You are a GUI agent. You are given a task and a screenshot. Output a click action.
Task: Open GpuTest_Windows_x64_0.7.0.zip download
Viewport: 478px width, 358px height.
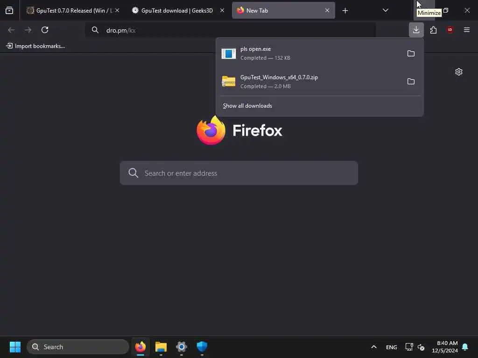click(x=311, y=82)
